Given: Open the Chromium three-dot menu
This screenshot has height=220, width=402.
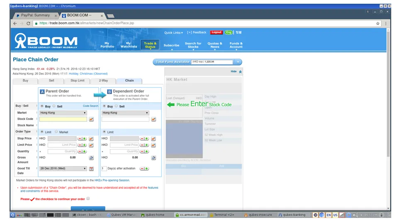Looking at the screenshot, I should (385, 23).
